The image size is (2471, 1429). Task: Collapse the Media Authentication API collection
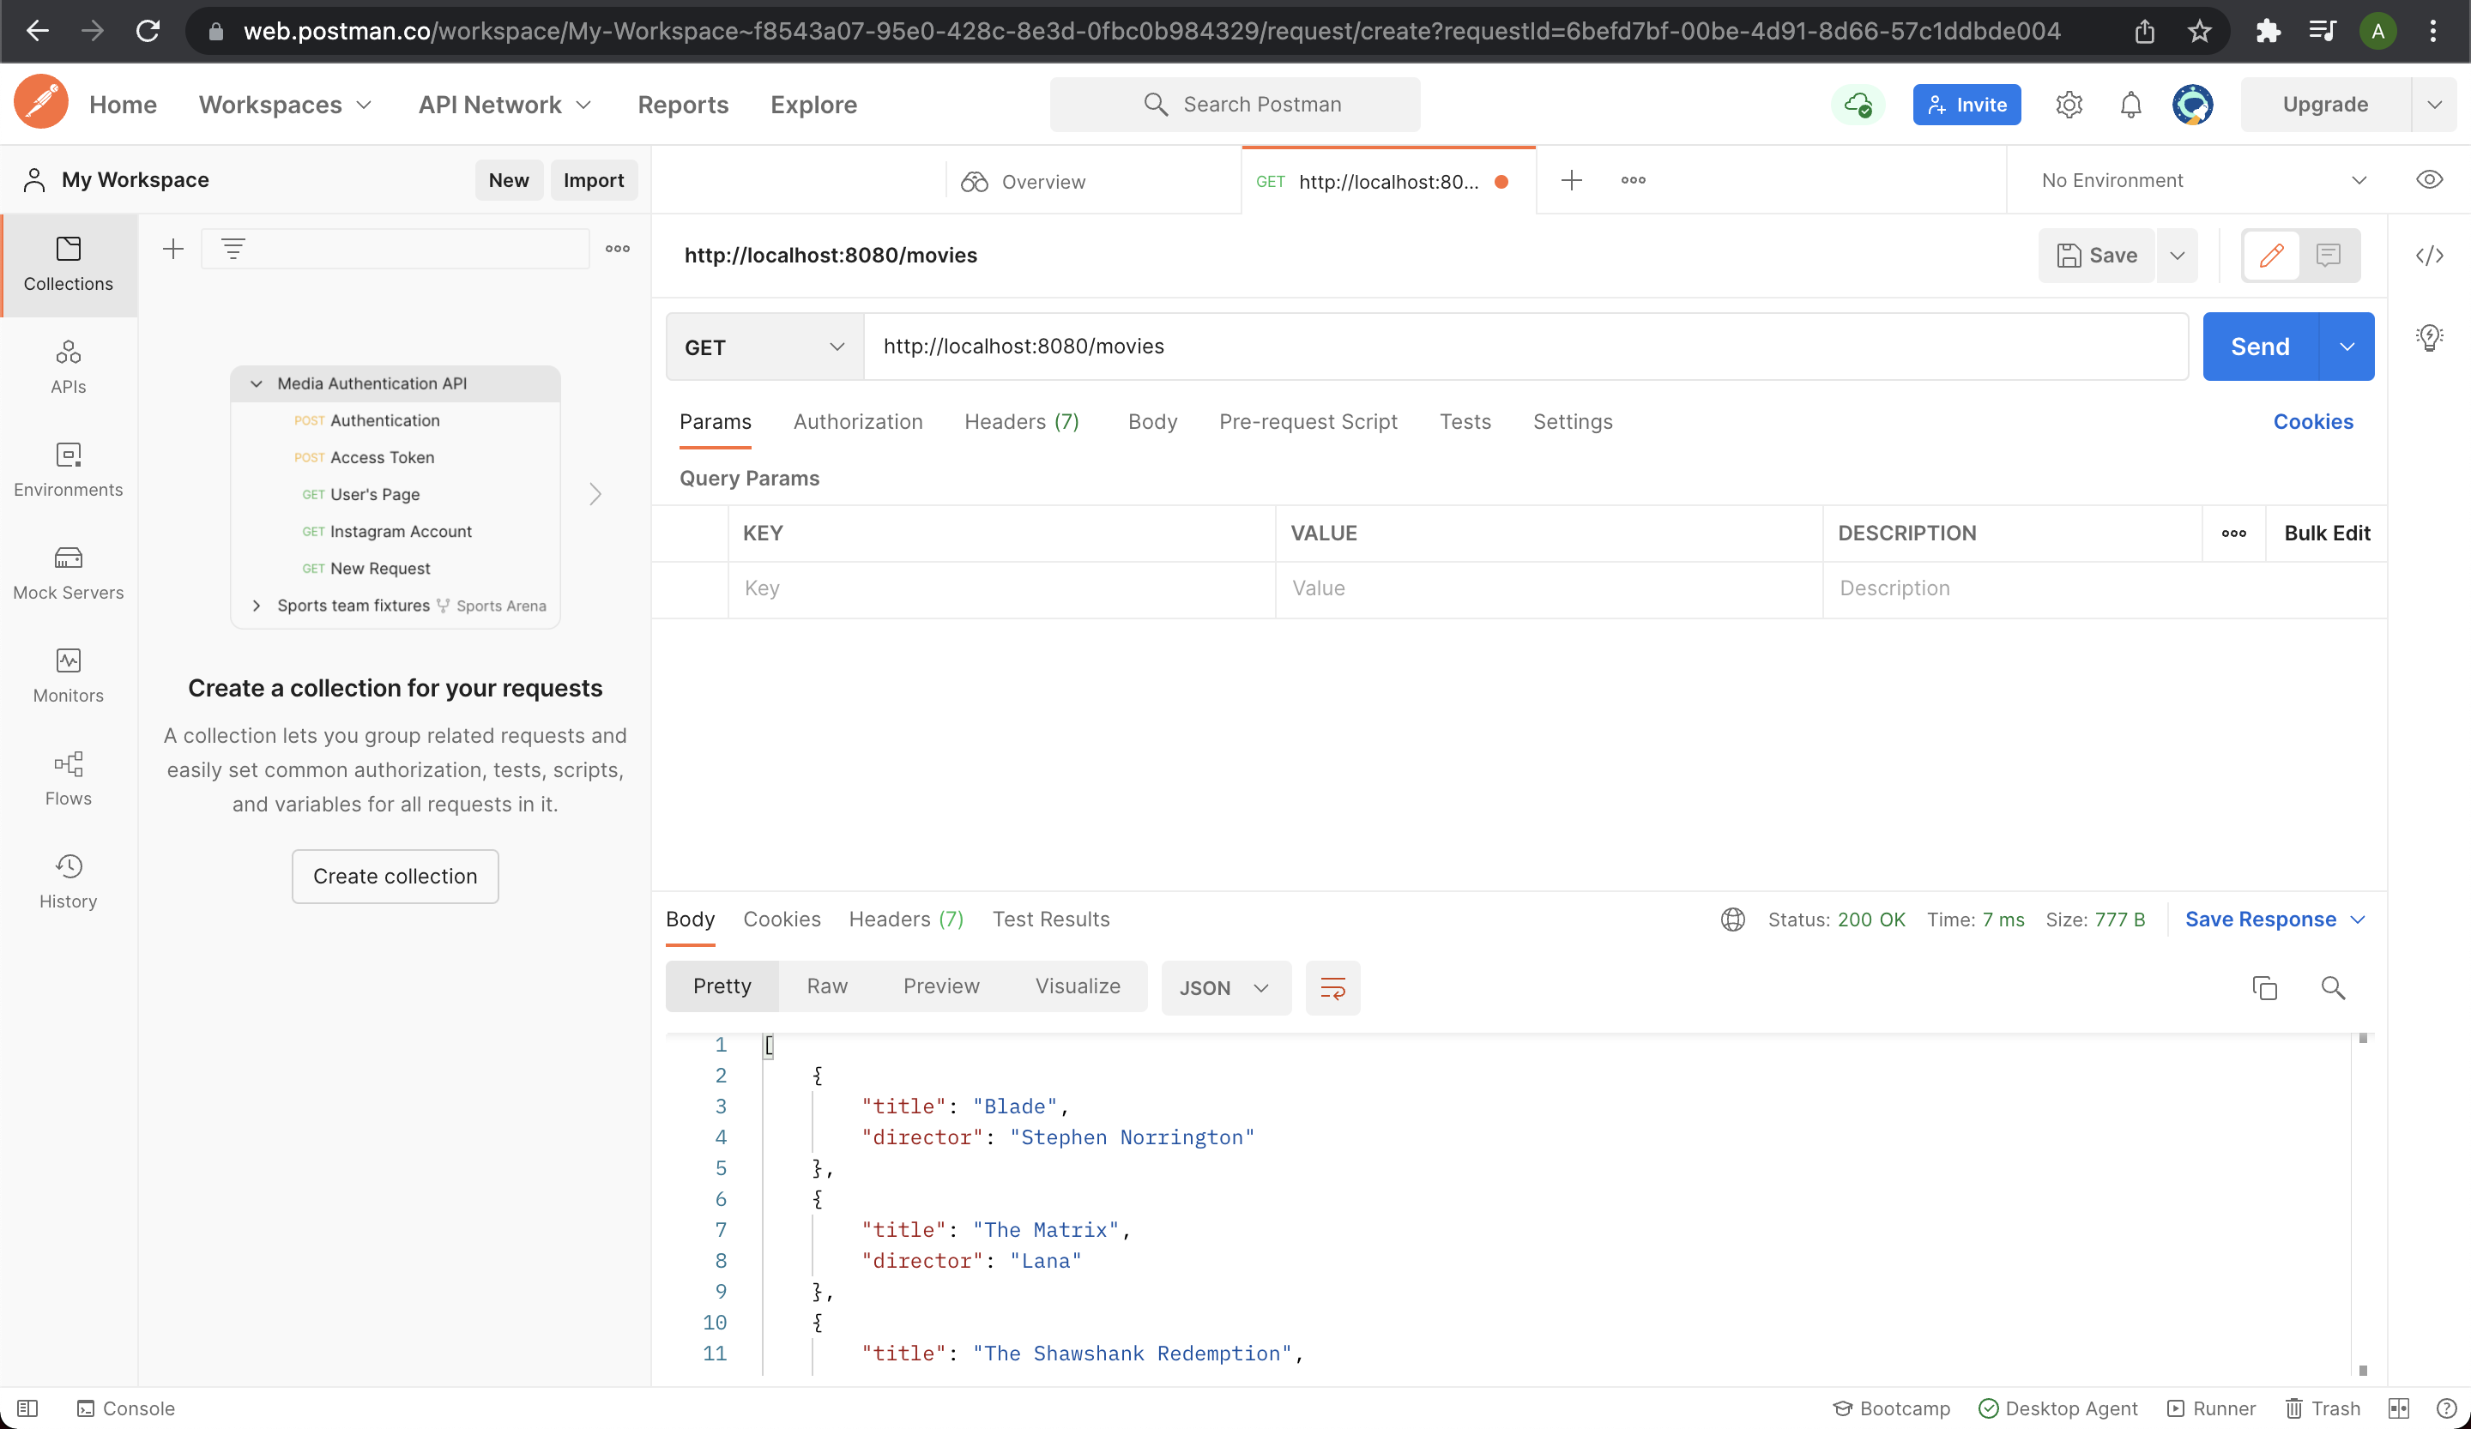tap(256, 383)
